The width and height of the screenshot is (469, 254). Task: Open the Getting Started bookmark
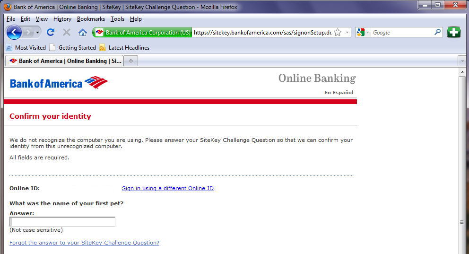tap(73, 48)
